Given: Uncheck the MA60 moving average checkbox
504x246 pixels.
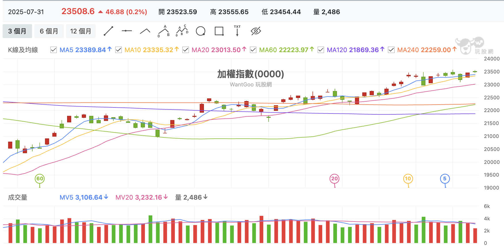Looking at the screenshot, I should coord(253,50).
